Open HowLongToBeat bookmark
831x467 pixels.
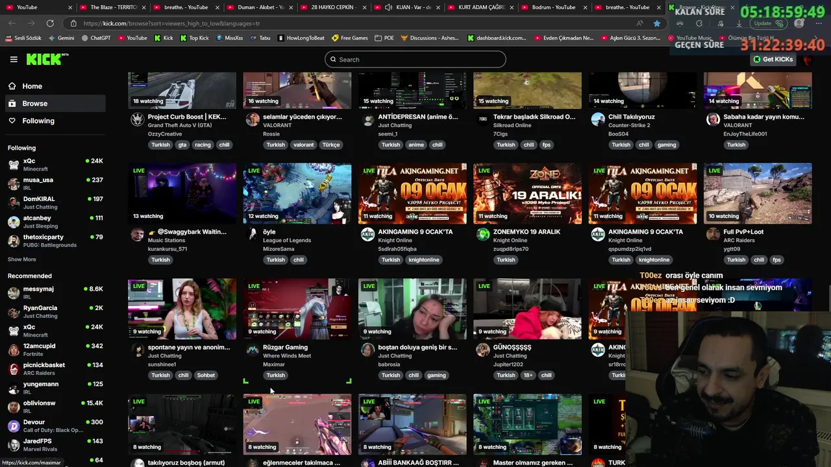tap(301, 38)
